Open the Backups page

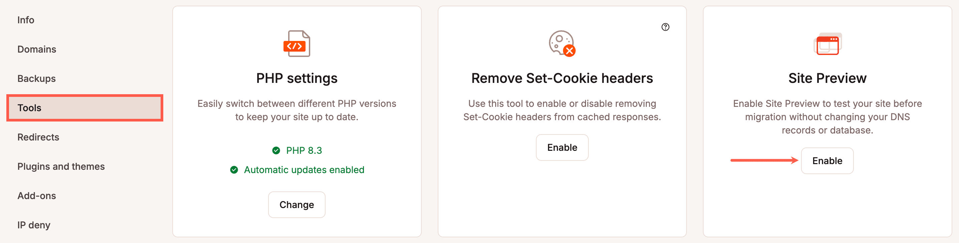tap(36, 78)
